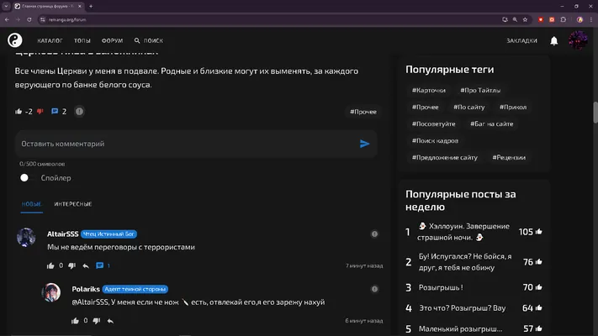Select popular tag #Рецензии
Viewport: 598px width, 336px height.
pos(509,157)
